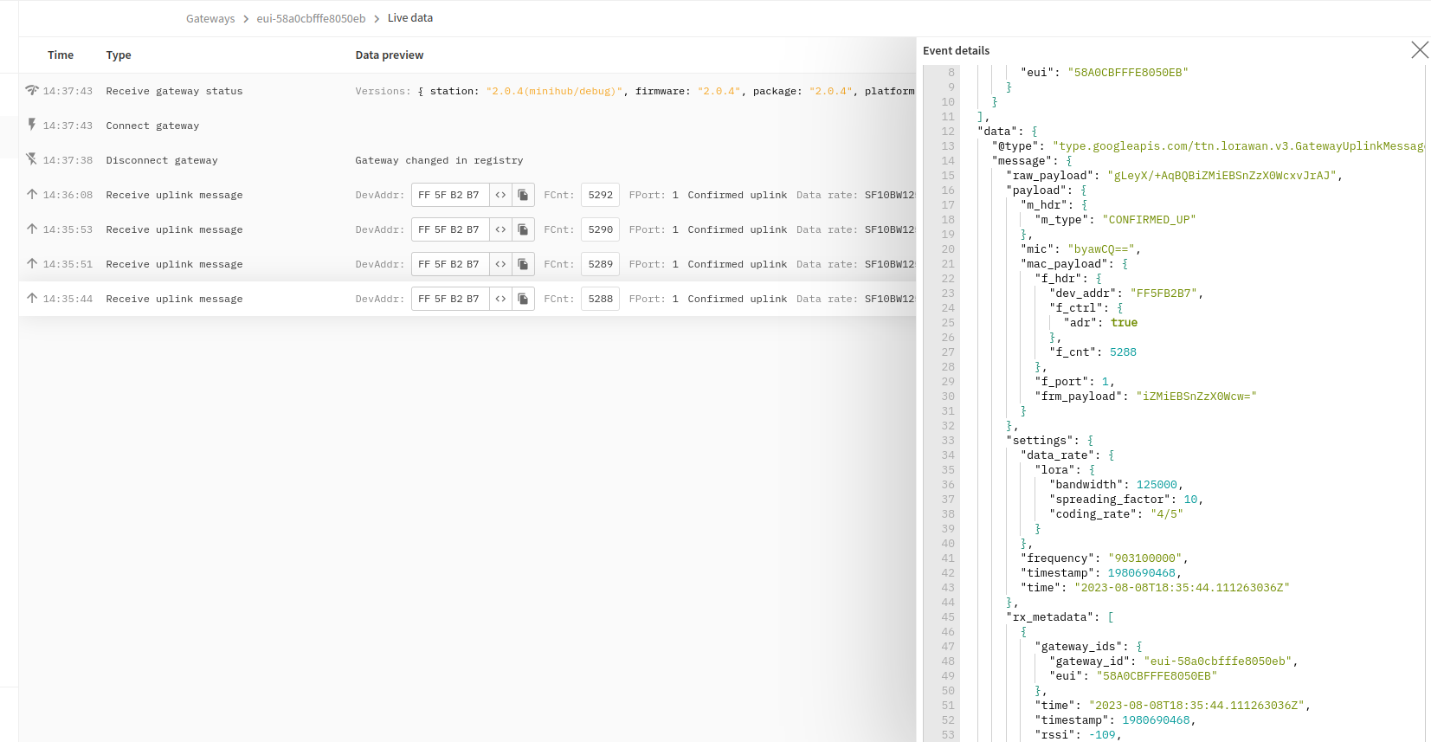Image resolution: width=1431 pixels, height=742 pixels.
Task: Click the raw_payload value in JSON
Action: 1222,176
